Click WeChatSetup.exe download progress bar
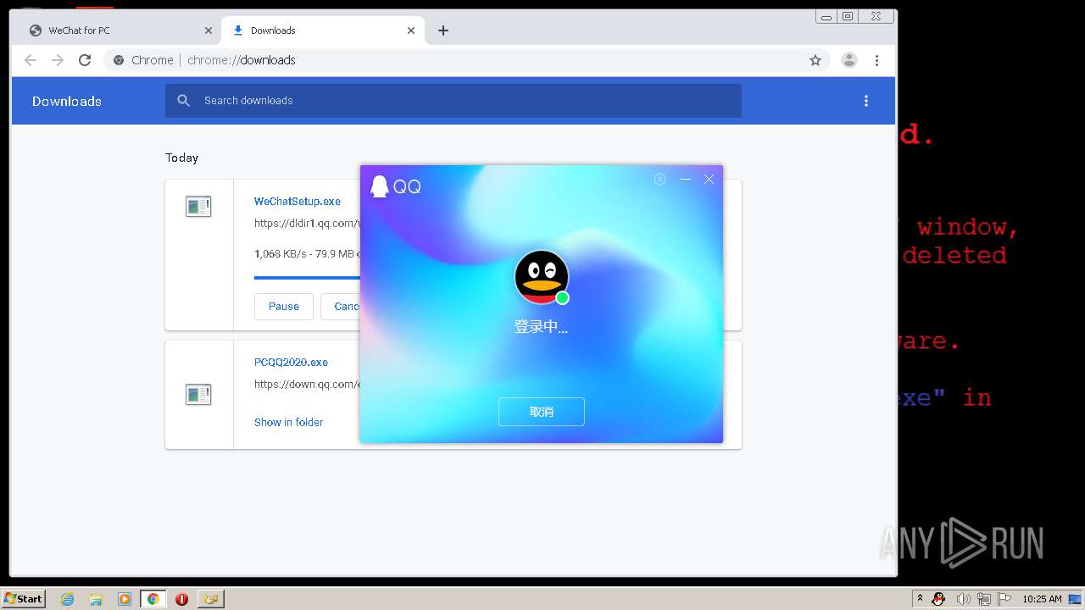The height and width of the screenshot is (610, 1085). (307, 277)
